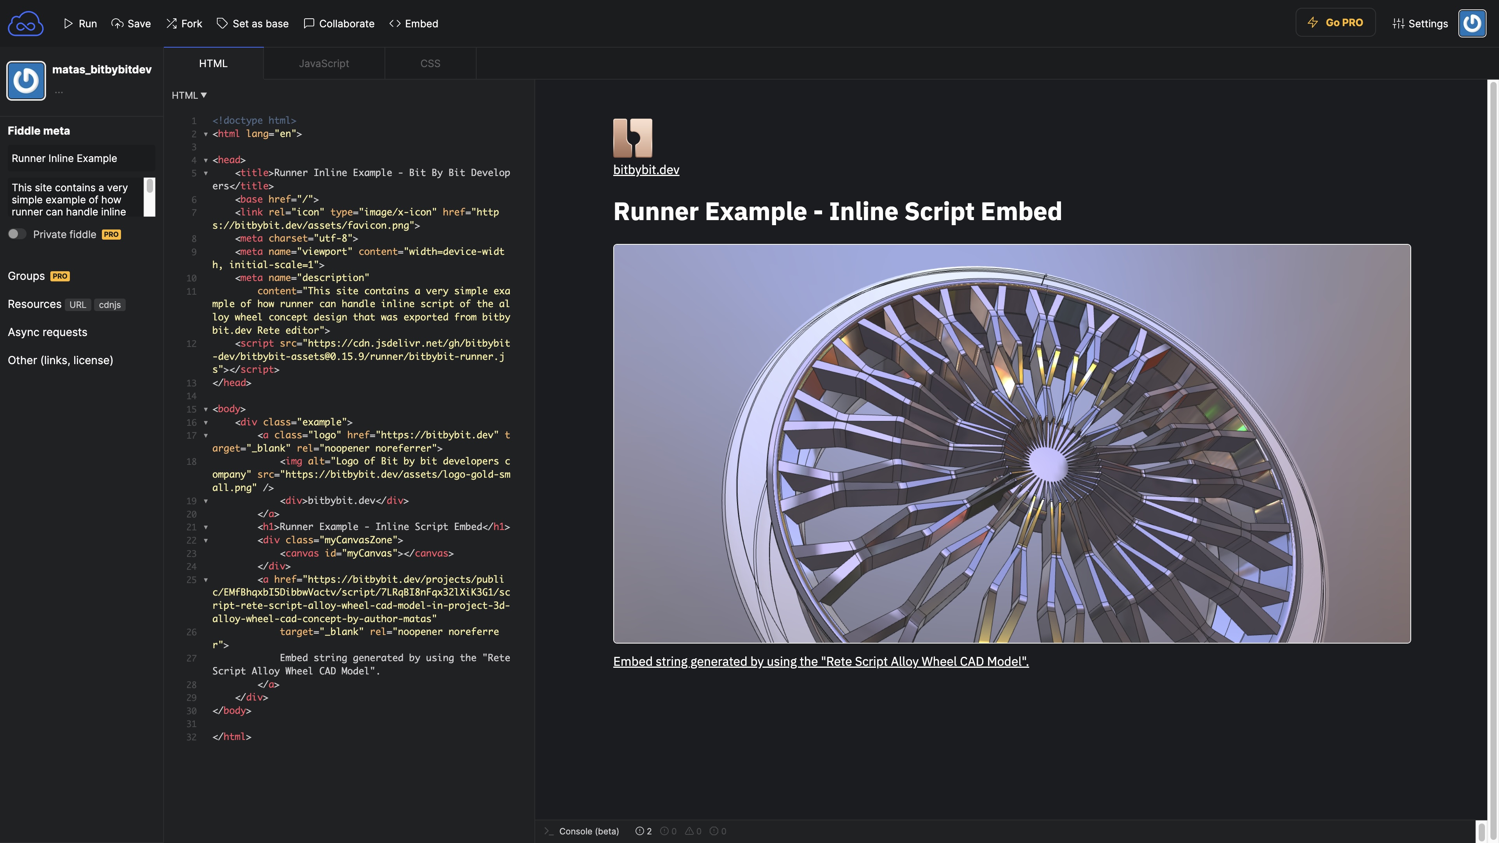Toggle the Private fiddle switch
Image resolution: width=1499 pixels, height=843 pixels.
point(17,235)
